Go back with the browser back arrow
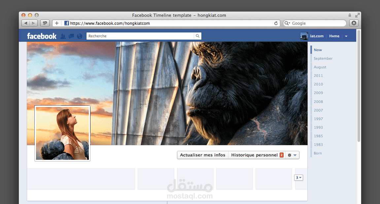The width and height of the screenshot is (380, 204). click(x=25, y=23)
